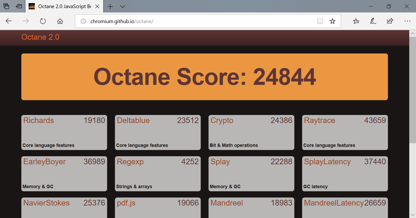Open the SplayLatency benchmark card

345,174
